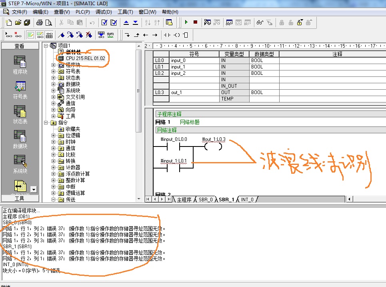386x287 pixels.
Task: Open Status Chart in view bar
Action: (20, 114)
